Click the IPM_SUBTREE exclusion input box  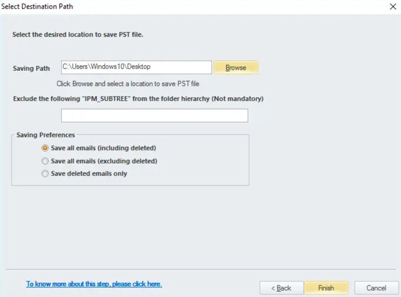tap(154, 116)
